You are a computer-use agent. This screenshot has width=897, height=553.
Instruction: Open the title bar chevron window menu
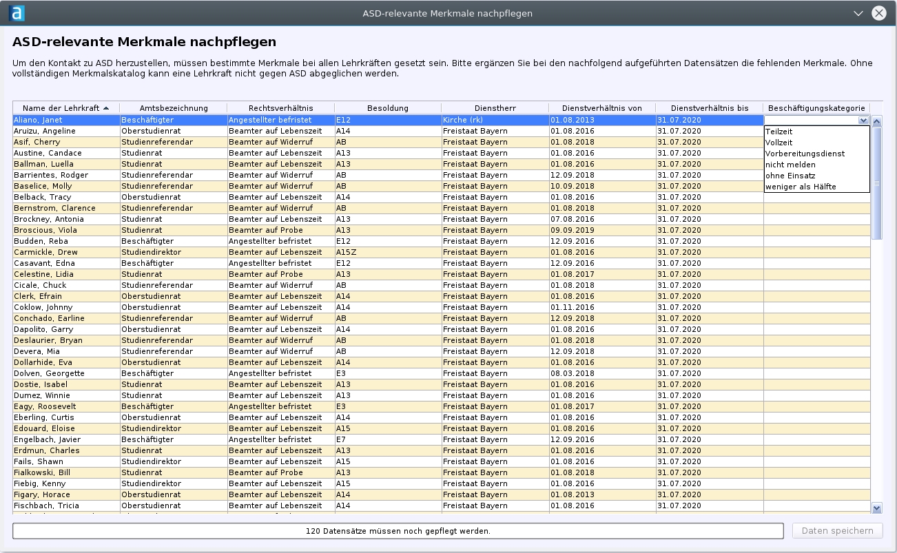coord(858,13)
